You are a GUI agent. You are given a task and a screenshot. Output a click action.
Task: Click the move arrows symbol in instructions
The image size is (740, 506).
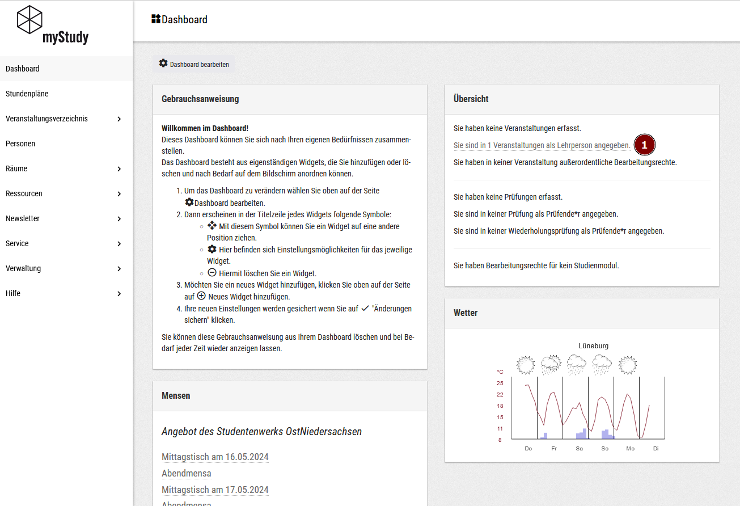click(212, 226)
